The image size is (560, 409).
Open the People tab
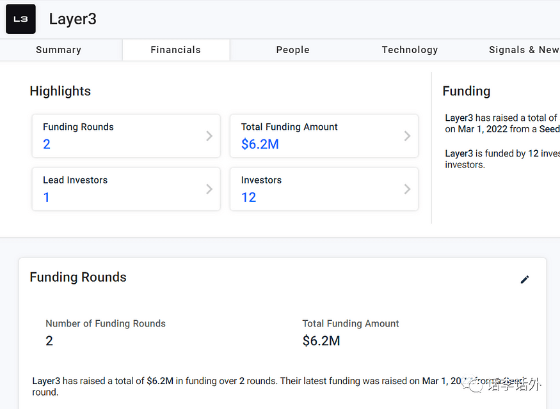click(x=292, y=50)
